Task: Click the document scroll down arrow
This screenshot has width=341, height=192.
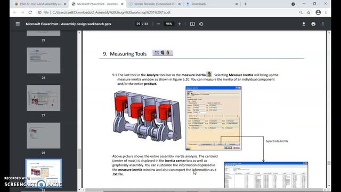Action: (x=329, y=186)
